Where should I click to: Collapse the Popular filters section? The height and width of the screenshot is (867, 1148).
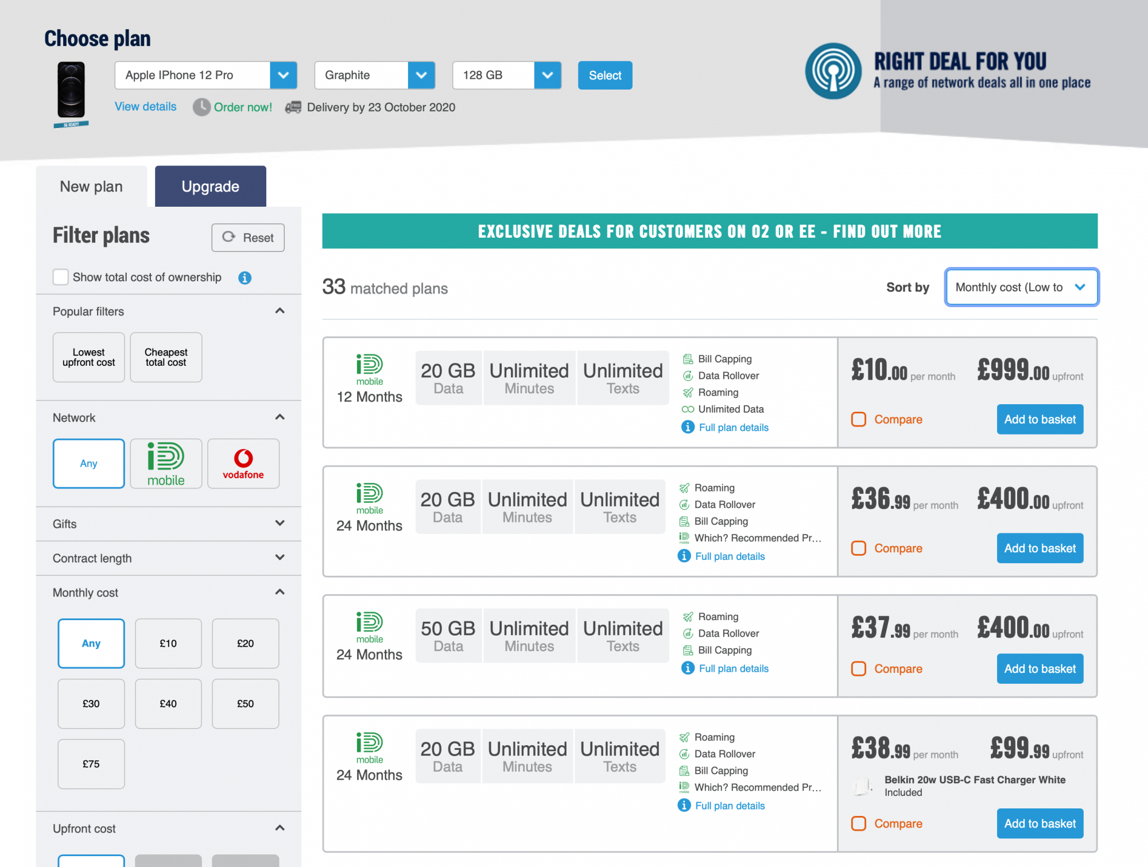point(280,311)
